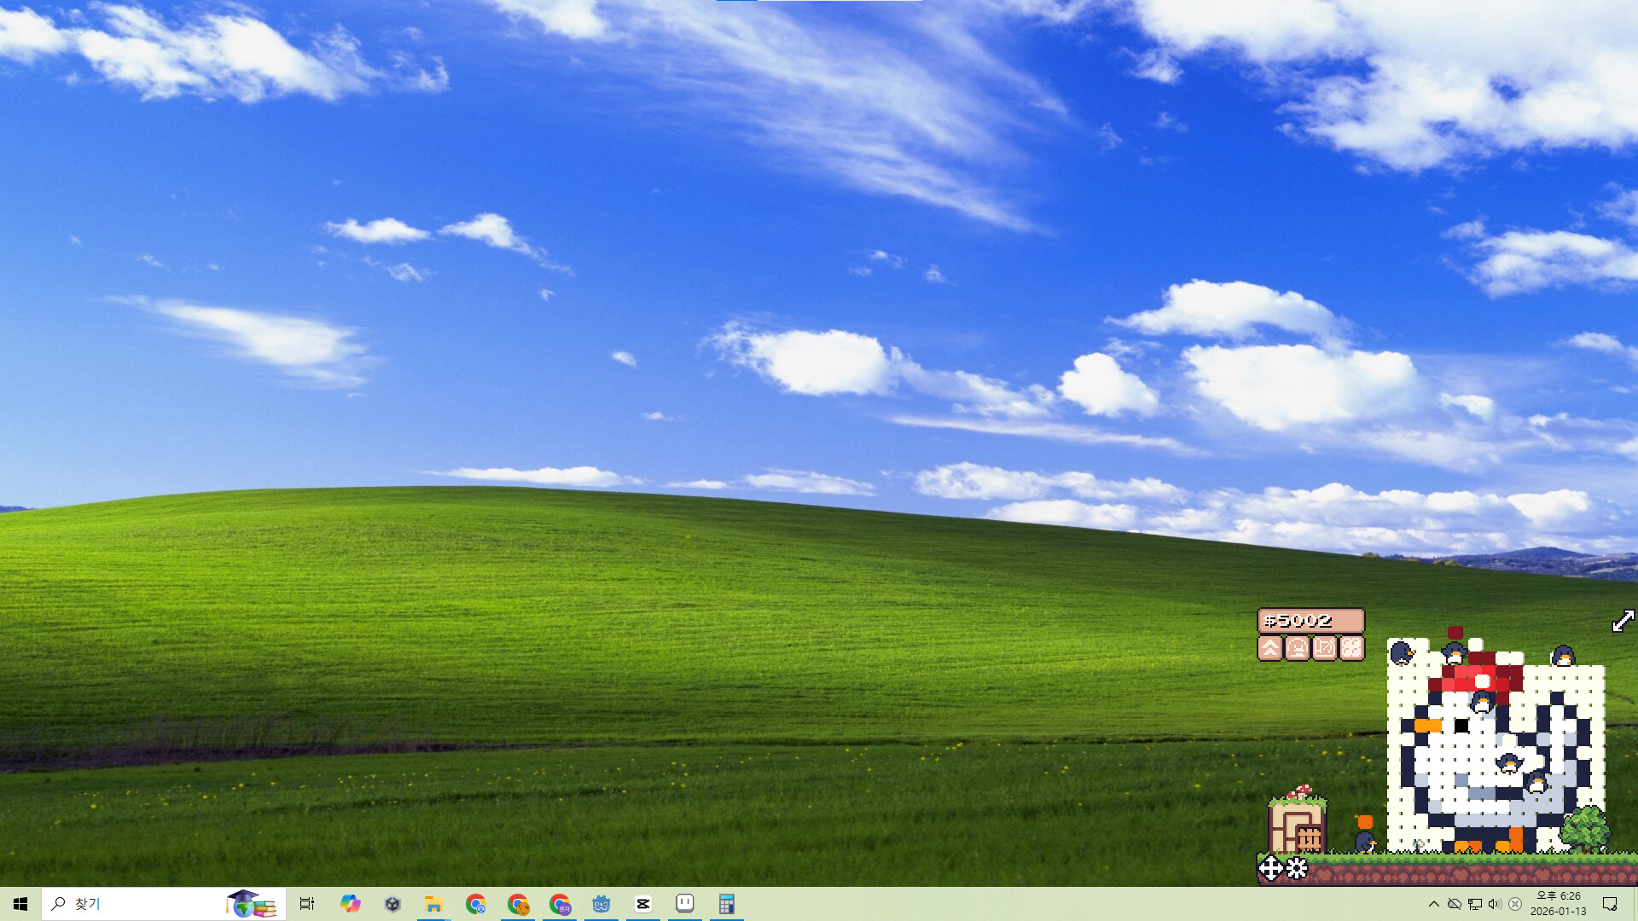The height and width of the screenshot is (921, 1638).
Task: Click the checkered pattern icon in the game toolbar
Action: (1350, 648)
